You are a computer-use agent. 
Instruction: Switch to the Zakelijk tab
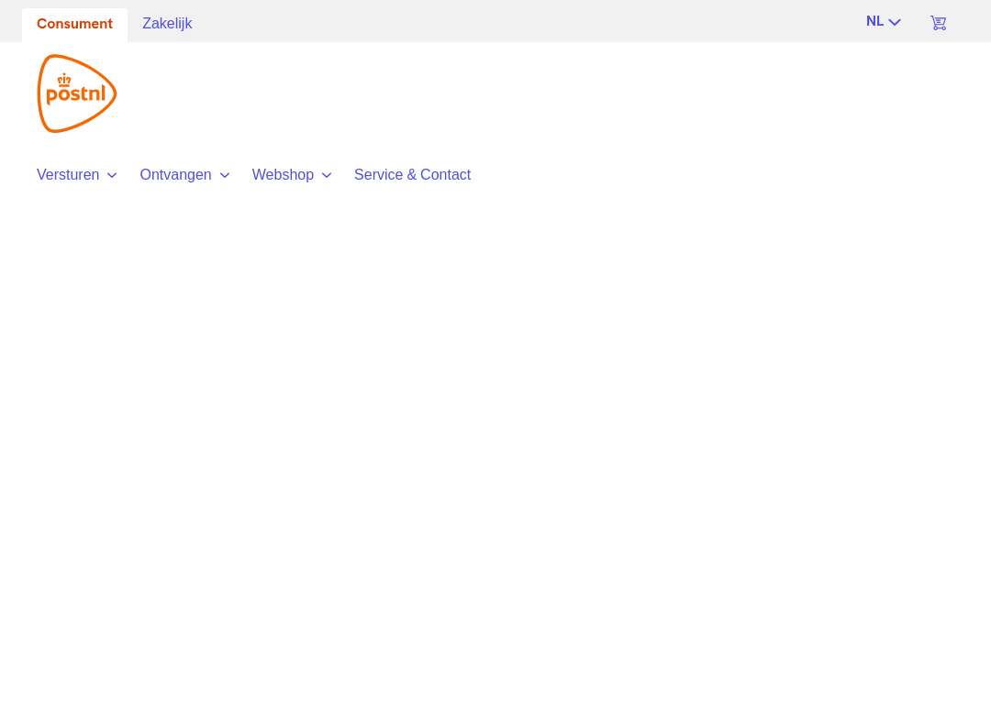pyautogui.click(x=167, y=23)
